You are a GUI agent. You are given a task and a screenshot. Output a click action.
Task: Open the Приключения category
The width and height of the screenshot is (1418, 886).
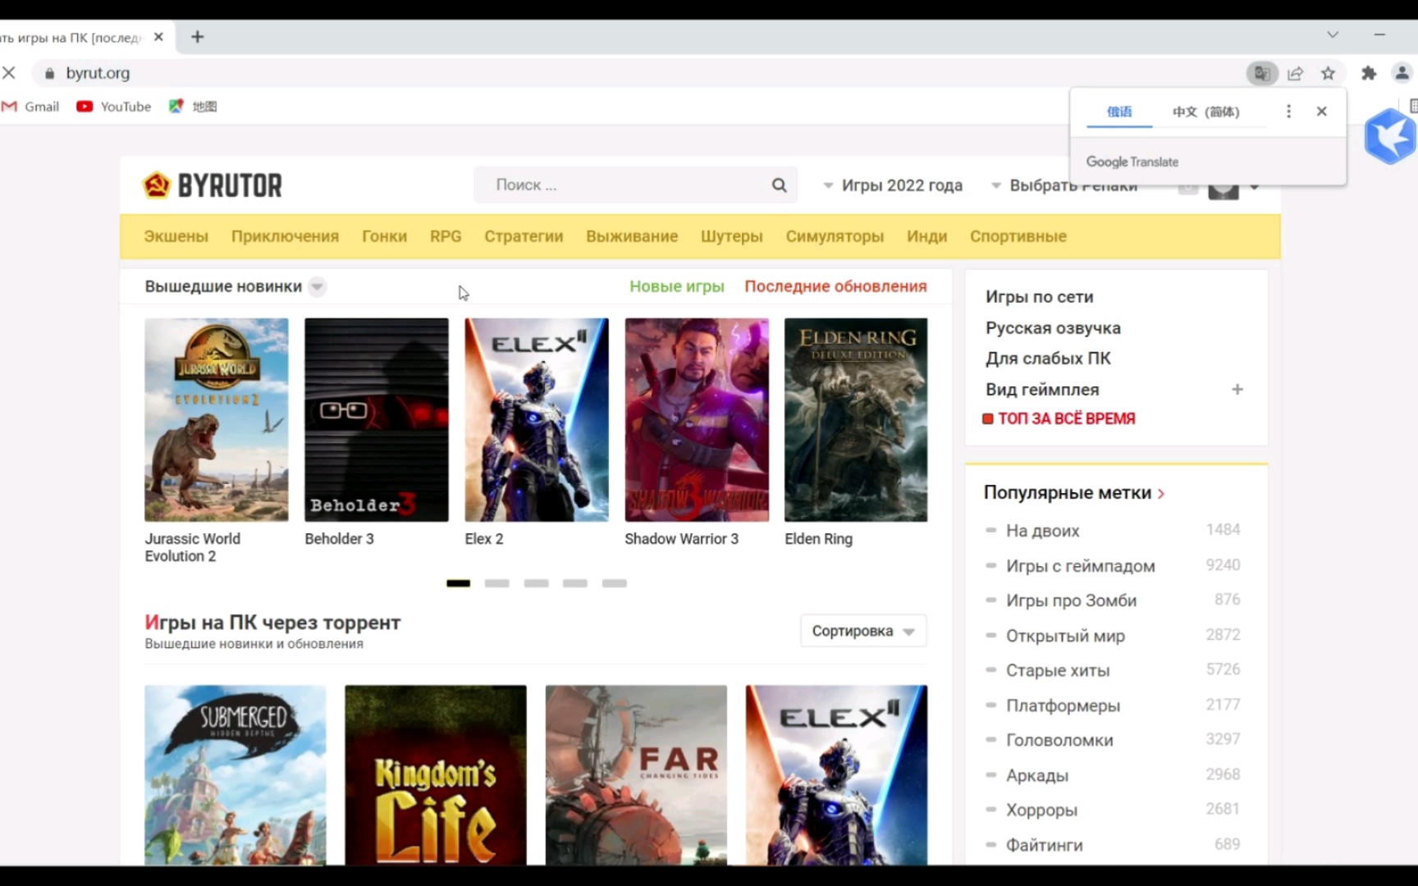pyautogui.click(x=285, y=236)
